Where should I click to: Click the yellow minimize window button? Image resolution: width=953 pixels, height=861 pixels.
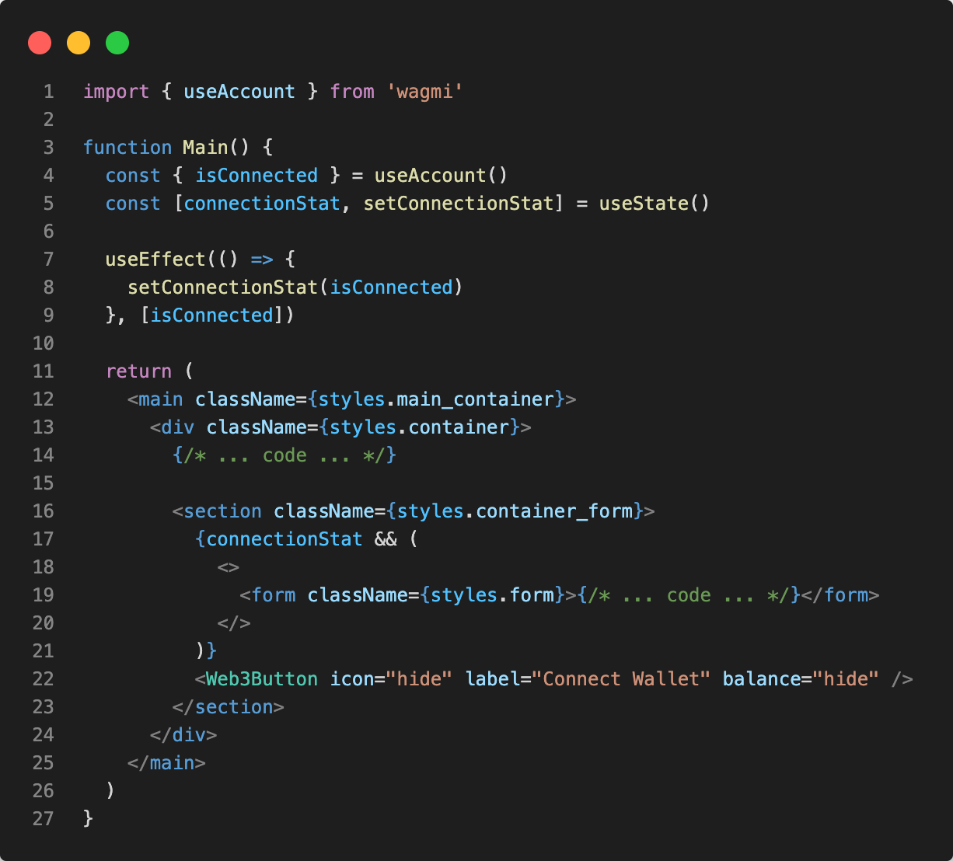79,43
